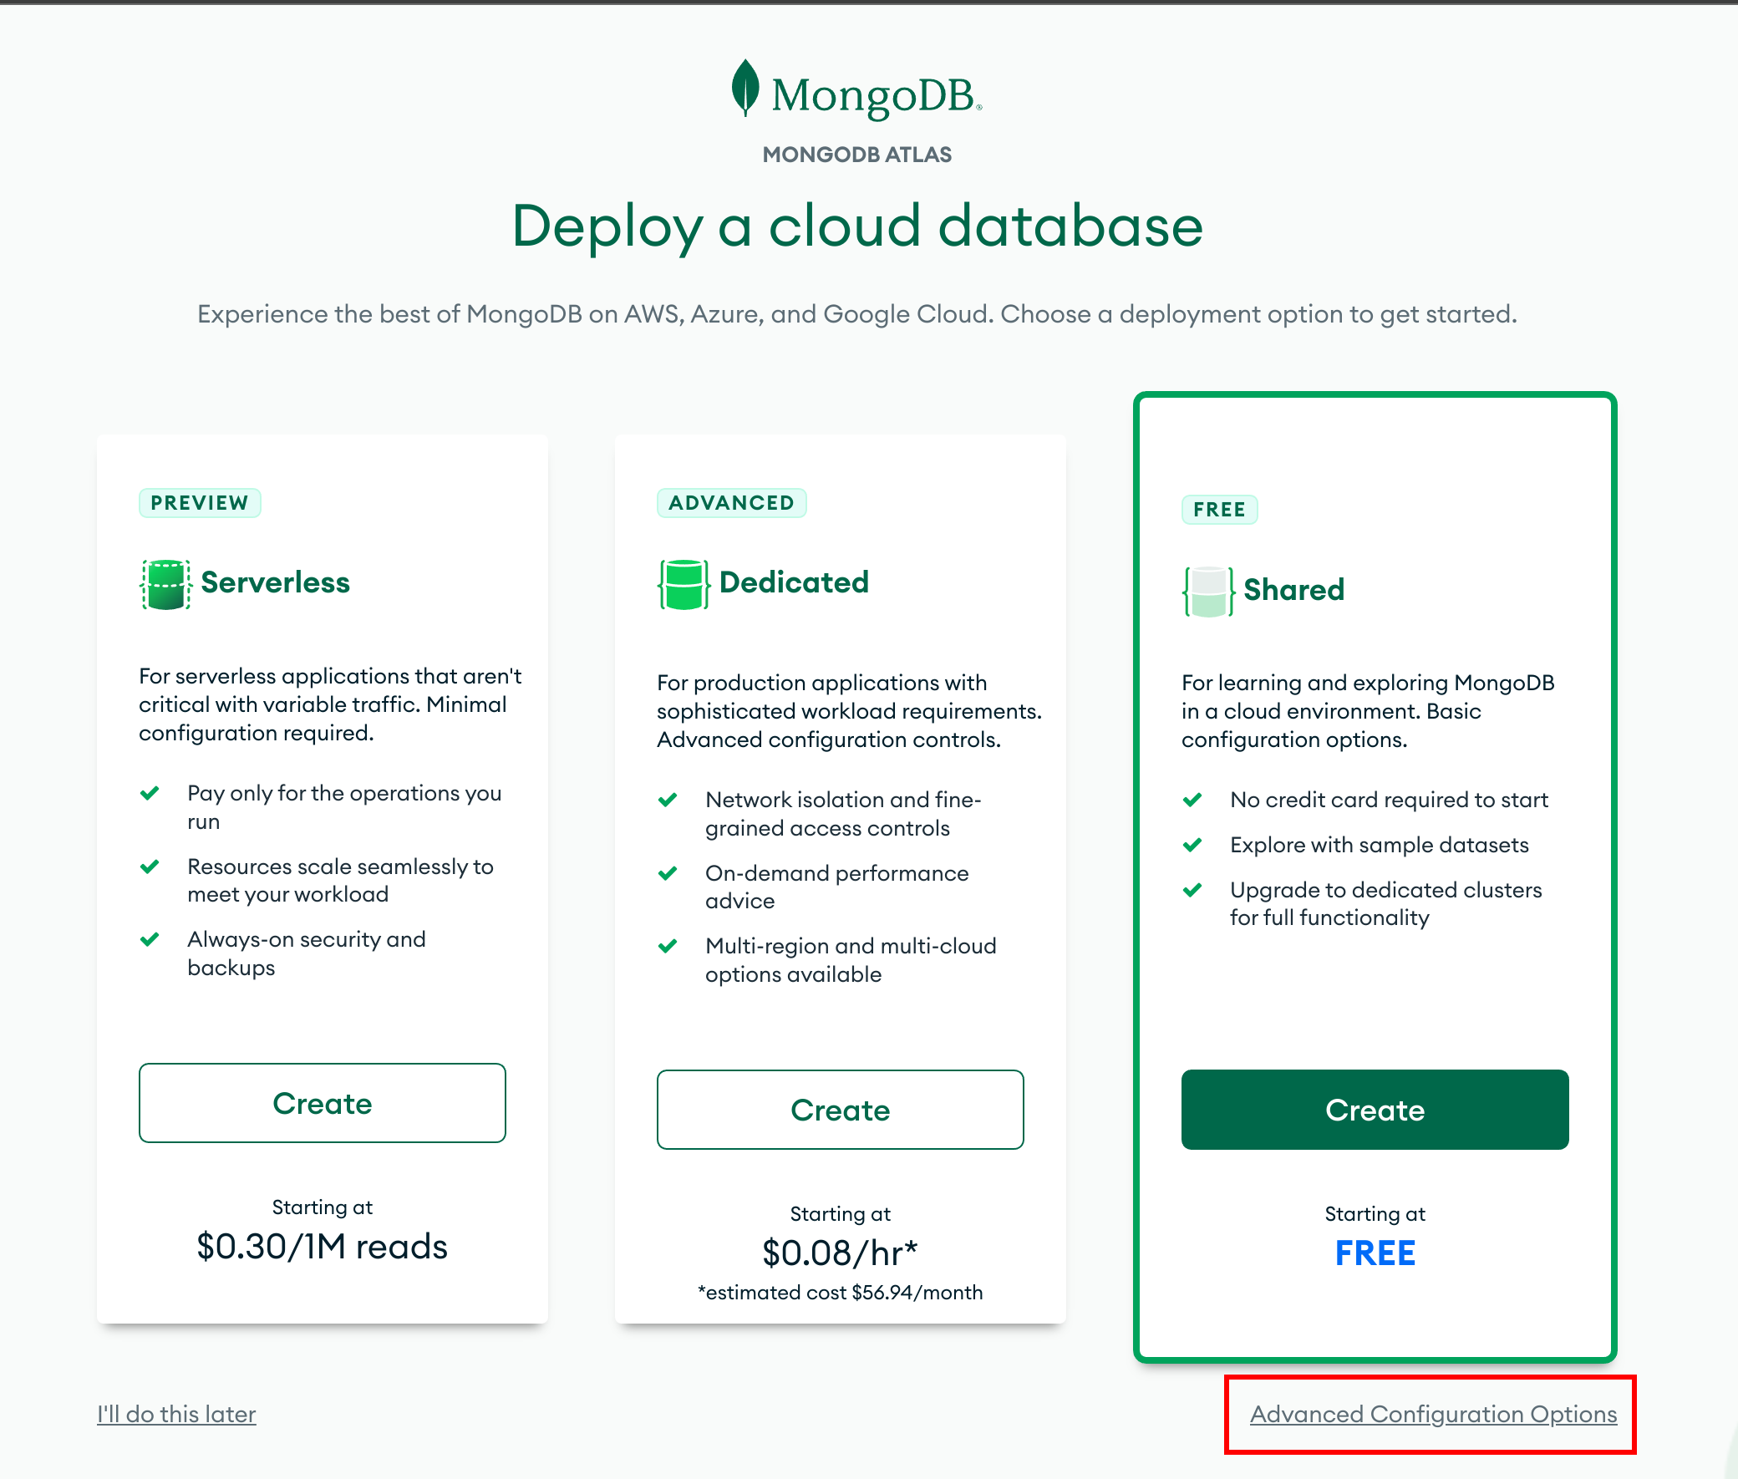
Task: Create a Dedicated cluster
Action: (x=840, y=1110)
